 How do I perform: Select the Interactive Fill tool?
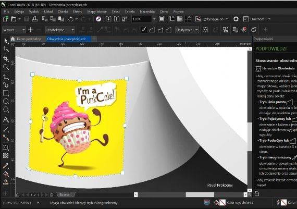click(6, 174)
